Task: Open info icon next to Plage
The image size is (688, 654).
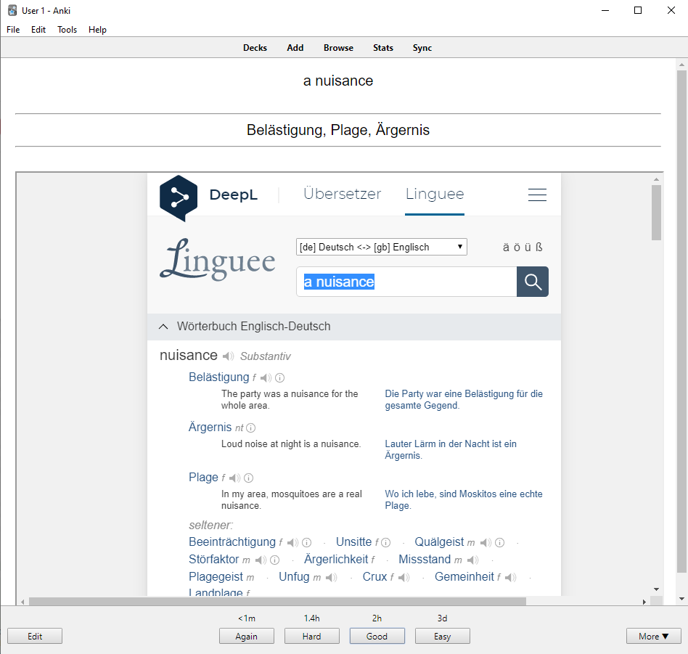Action: (248, 478)
